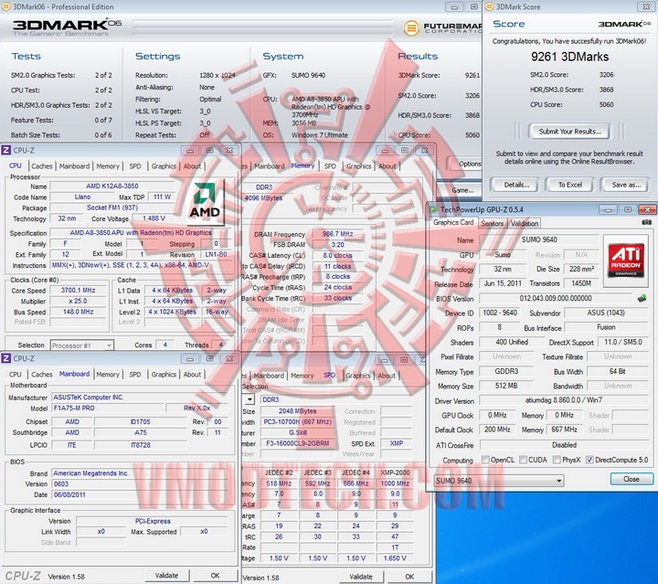Viewport: 658px width, 584px height.
Task: Click the GPU-Z Shaders 400 Unified field
Action: [512, 342]
